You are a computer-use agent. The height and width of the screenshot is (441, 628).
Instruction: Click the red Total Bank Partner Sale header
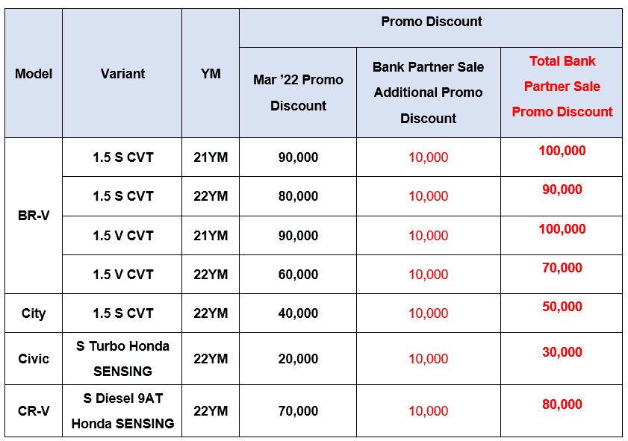point(562,87)
